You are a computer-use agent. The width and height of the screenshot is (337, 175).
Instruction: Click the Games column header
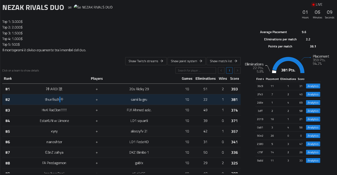point(187,79)
